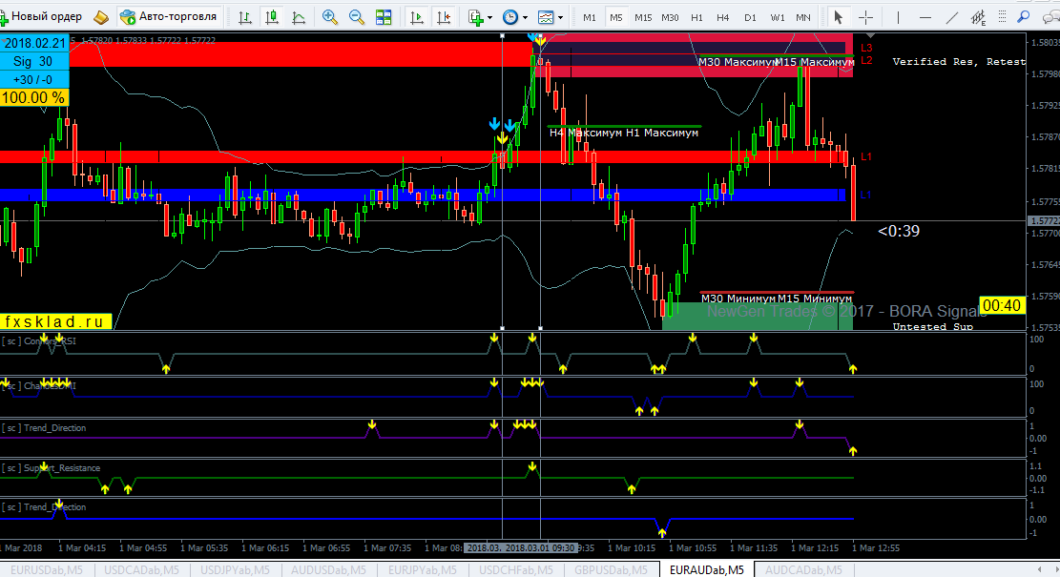This screenshot has width=1060, height=577.
Task: Switch chart to line chart mode
Action: pyautogui.click(x=298, y=17)
